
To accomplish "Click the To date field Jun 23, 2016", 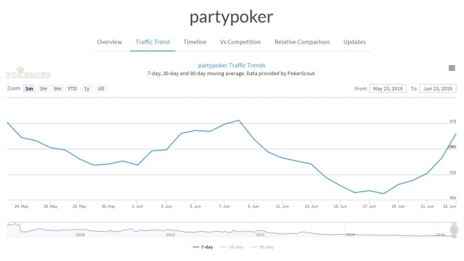I will (x=438, y=89).
